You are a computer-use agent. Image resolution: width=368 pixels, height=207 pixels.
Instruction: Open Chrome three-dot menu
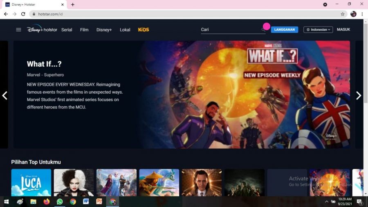click(362, 14)
